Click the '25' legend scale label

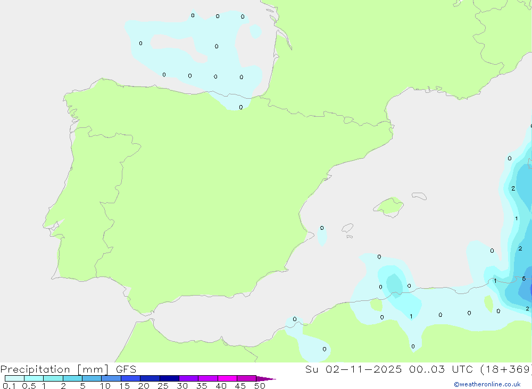pyautogui.click(x=163, y=386)
